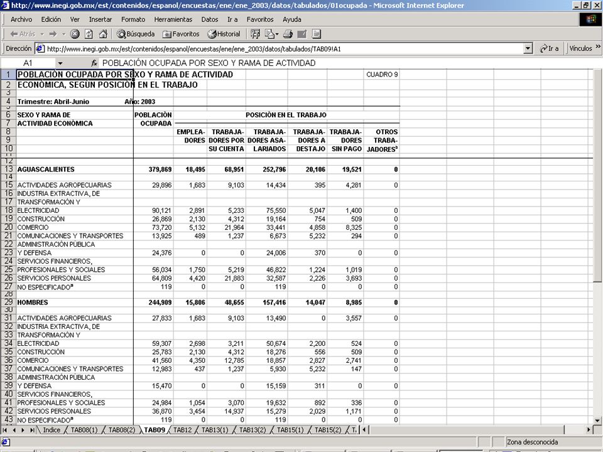Switch to the TAB08(2) sheet tab
Image resolution: width=603 pixels, height=452 pixels.
point(122,430)
